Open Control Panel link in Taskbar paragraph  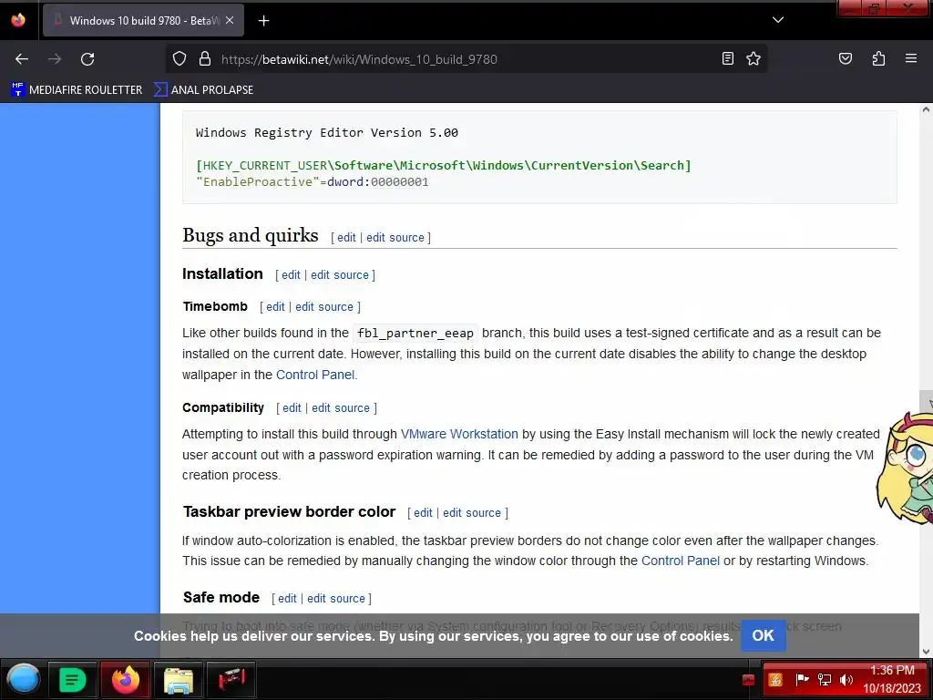pos(681,561)
